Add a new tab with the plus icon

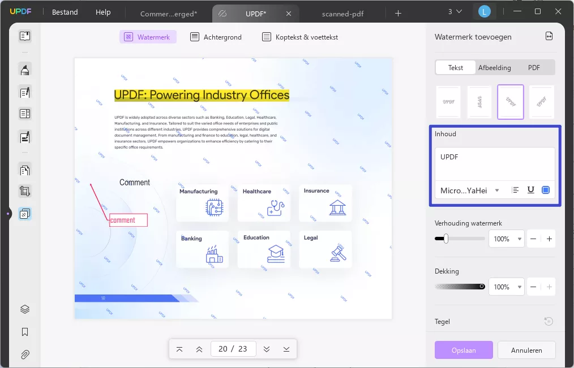tap(399, 14)
